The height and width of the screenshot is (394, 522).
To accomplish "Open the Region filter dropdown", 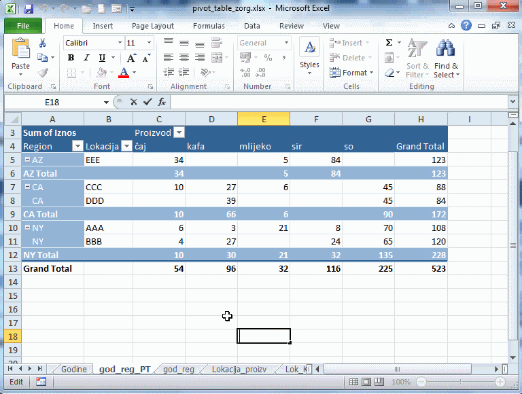I will point(77,146).
